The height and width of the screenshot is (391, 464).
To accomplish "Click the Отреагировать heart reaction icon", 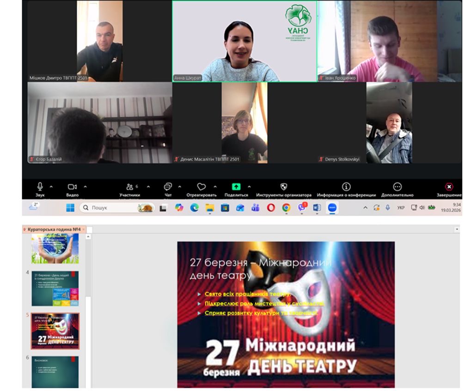I will tap(201, 186).
